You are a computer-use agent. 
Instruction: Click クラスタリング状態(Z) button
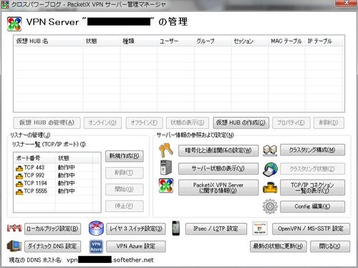(x=312, y=169)
